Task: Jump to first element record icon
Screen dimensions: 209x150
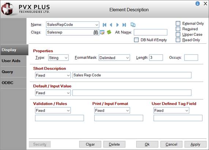Action: (x=105, y=25)
